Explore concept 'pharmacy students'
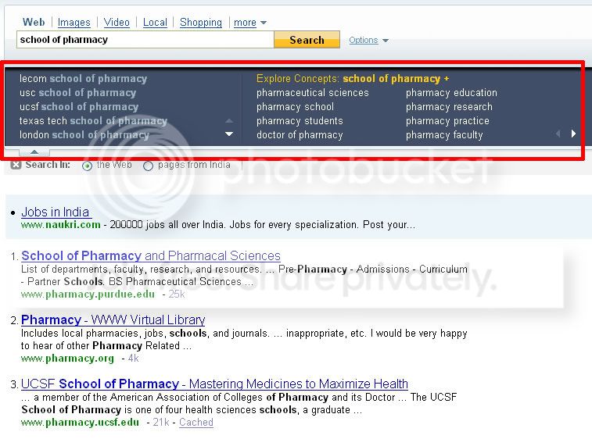Image resolution: width=592 pixels, height=439 pixels. (x=300, y=121)
